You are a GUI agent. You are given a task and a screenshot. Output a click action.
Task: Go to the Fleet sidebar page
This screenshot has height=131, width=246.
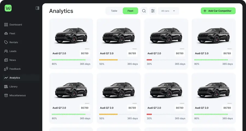(21, 33)
